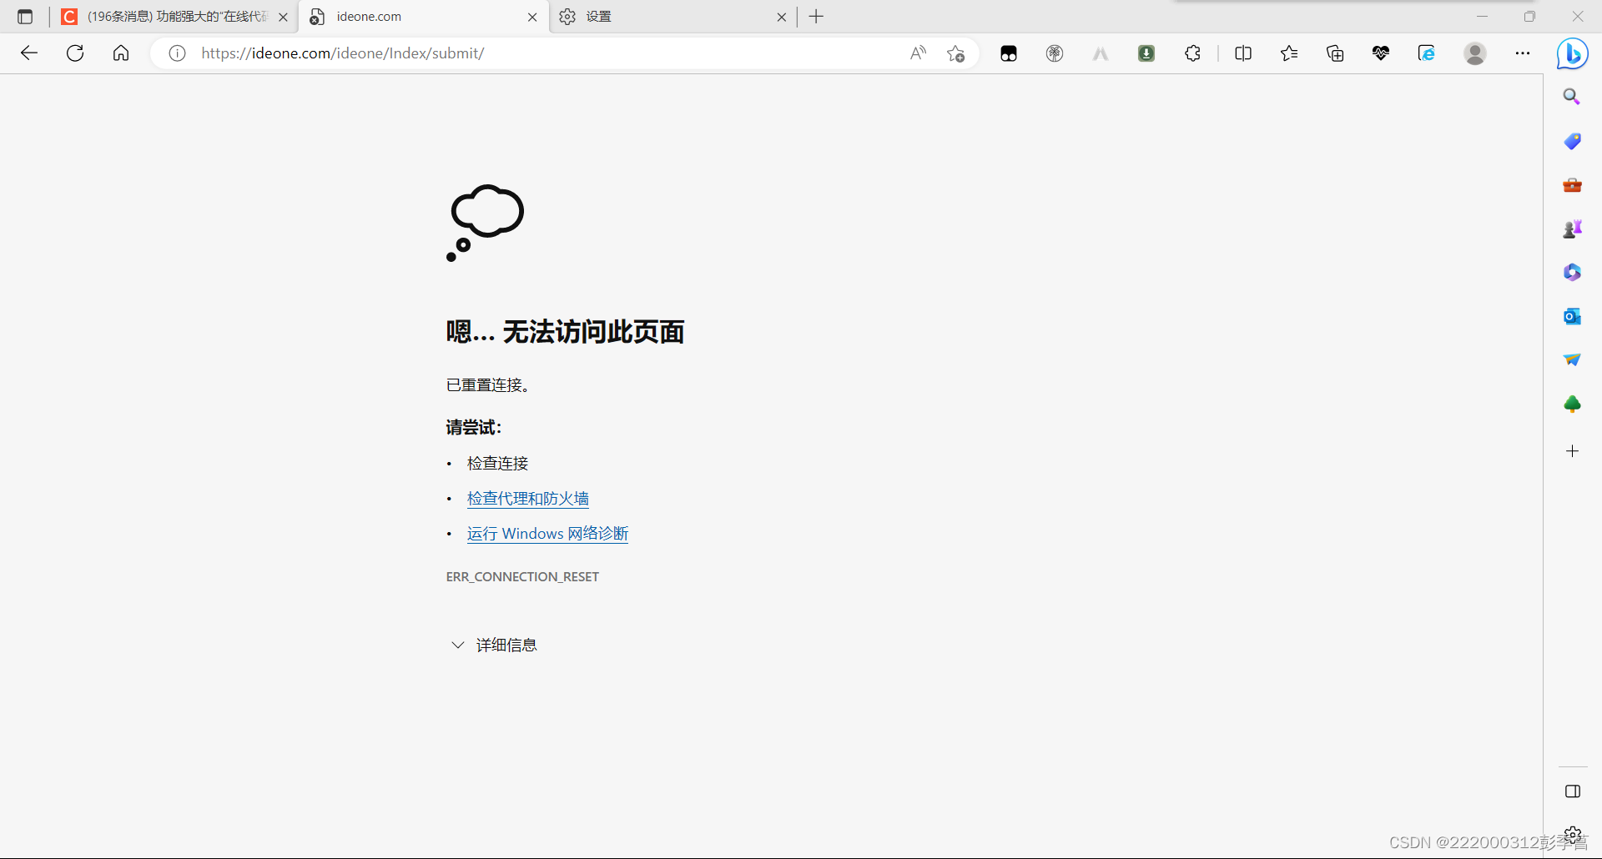Open a new tab
The height and width of the screenshot is (859, 1602).
tap(816, 17)
